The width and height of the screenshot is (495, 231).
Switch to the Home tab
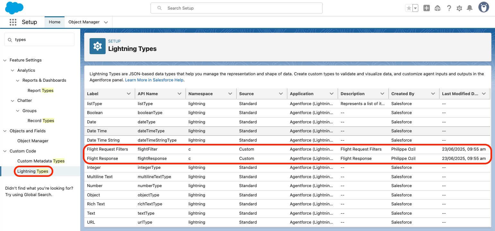(55, 22)
